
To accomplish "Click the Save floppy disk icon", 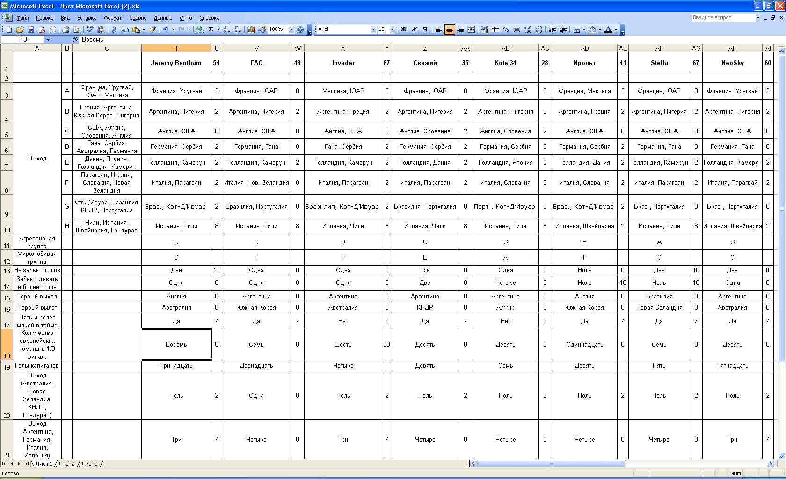I will coord(31,29).
